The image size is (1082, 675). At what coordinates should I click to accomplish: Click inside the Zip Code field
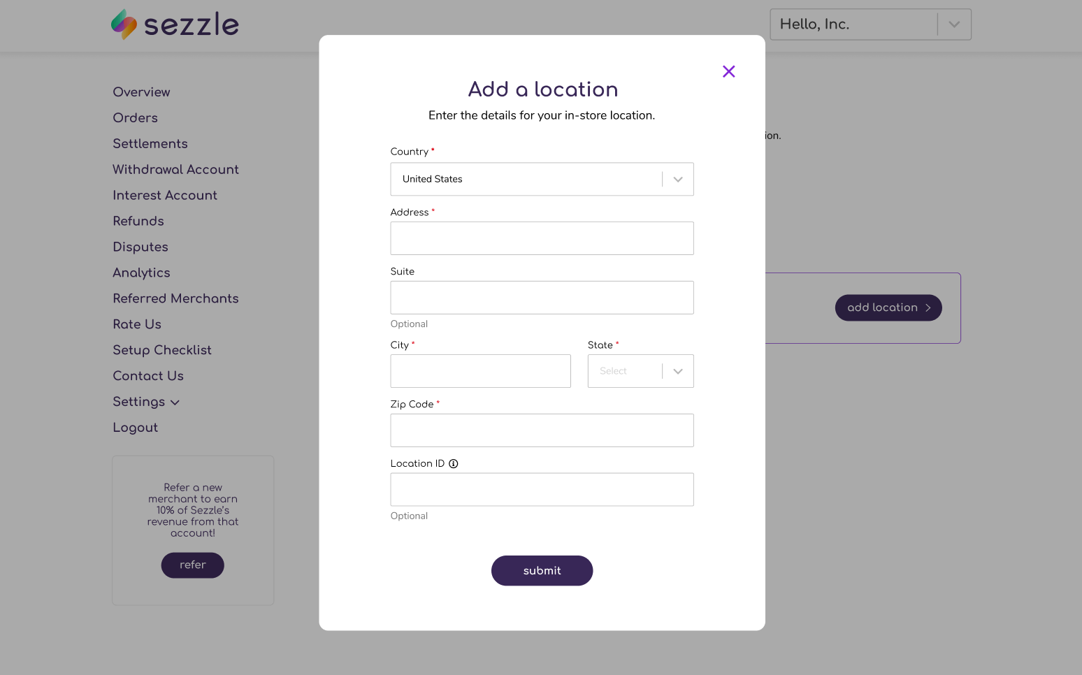542,430
